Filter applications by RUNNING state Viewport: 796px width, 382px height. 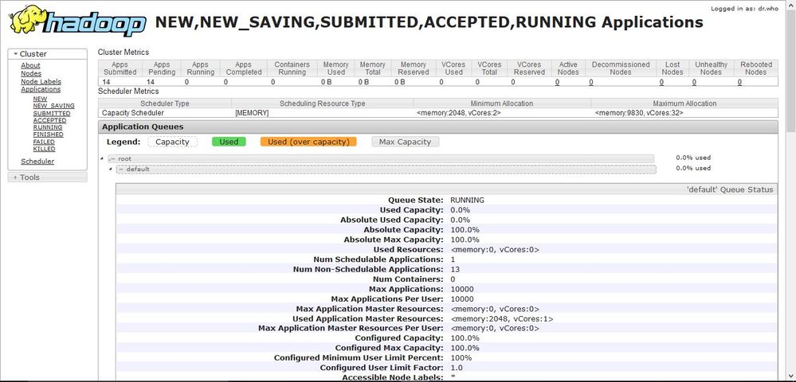[48, 127]
